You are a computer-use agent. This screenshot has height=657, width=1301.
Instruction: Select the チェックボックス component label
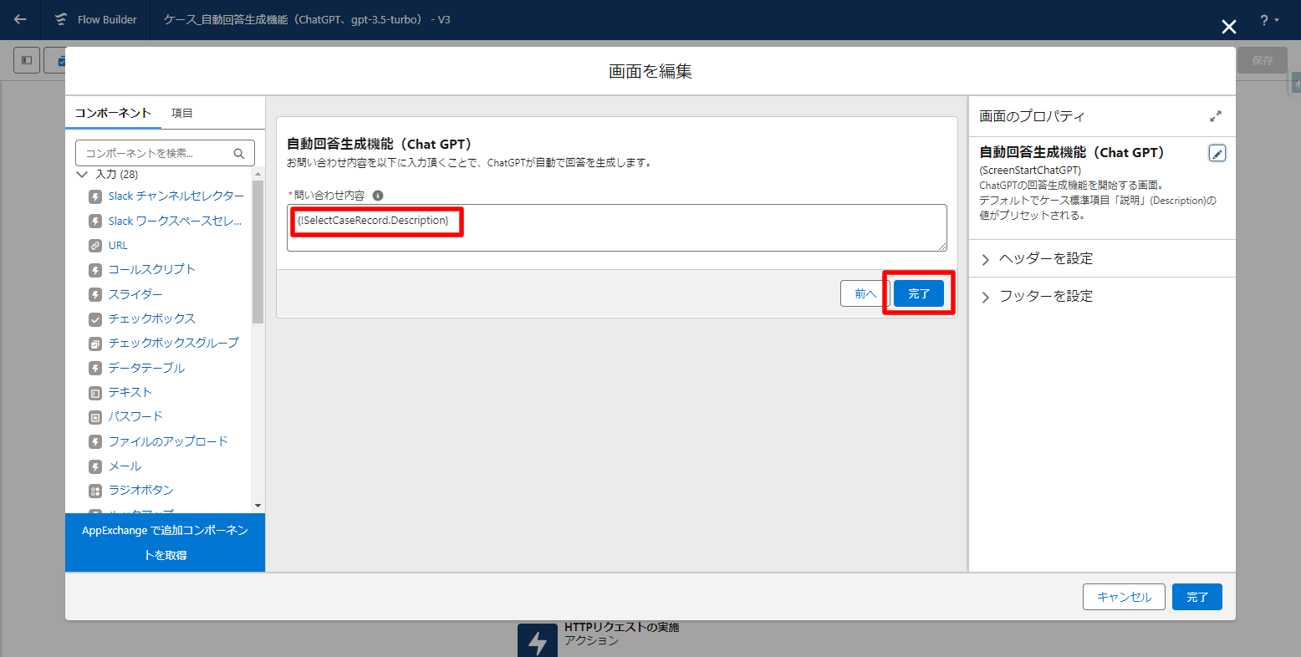click(x=151, y=318)
